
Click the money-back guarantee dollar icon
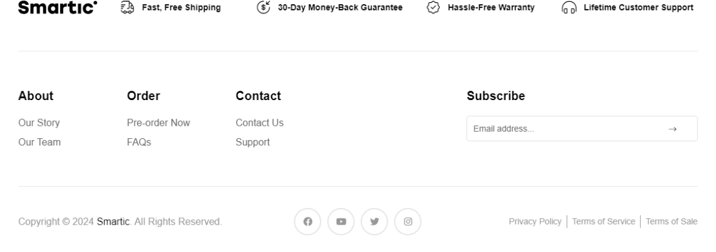[263, 8]
